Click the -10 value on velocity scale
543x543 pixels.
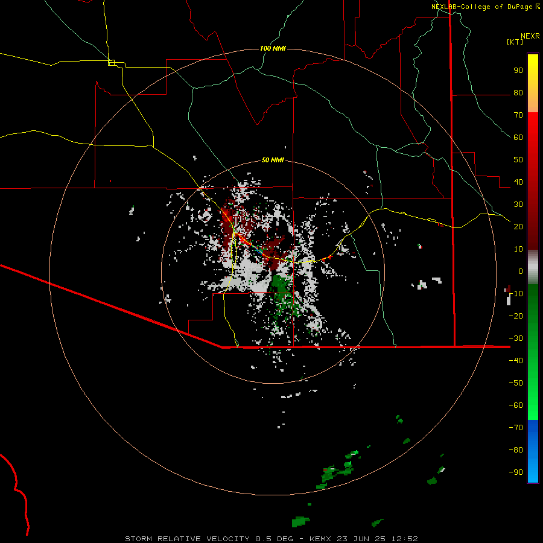point(516,294)
